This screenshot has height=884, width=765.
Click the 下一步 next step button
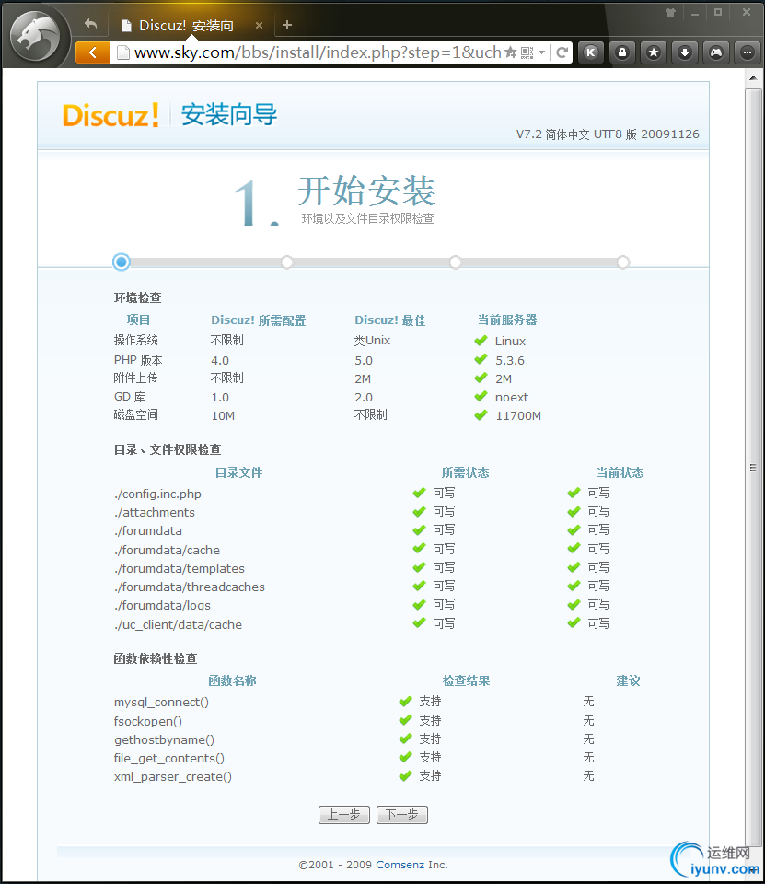[x=402, y=815]
